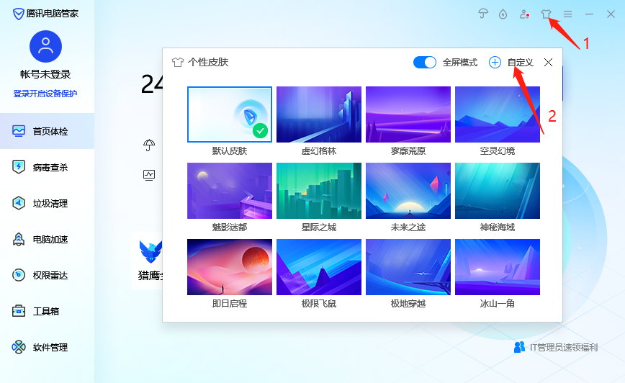Click the 工具箱 toolbox icon

click(x=19, y=311)
